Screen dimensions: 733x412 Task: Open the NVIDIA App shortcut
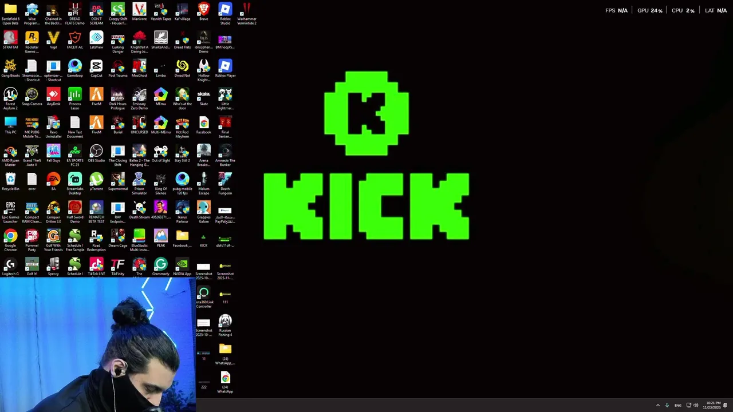[182, 267]
